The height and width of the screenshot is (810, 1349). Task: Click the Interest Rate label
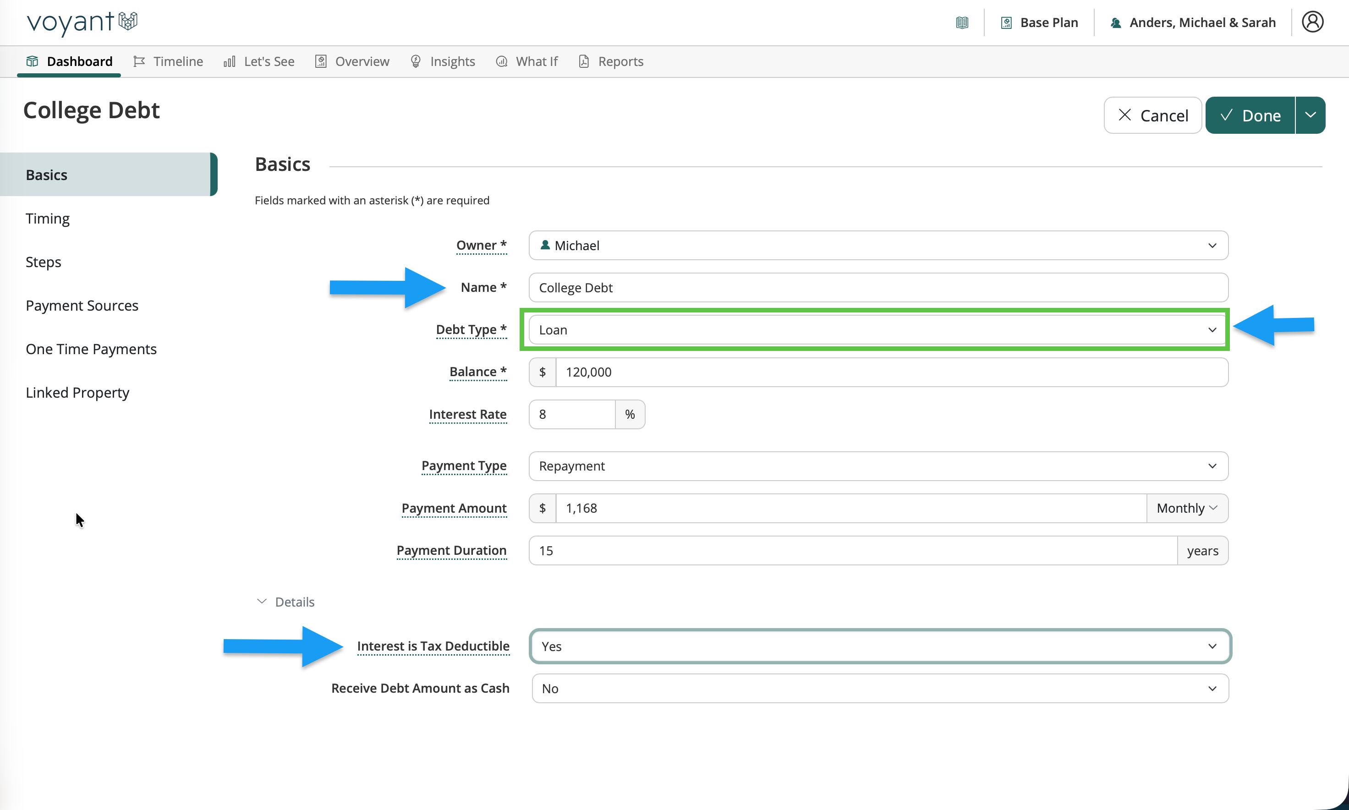(x=467, y=414)
